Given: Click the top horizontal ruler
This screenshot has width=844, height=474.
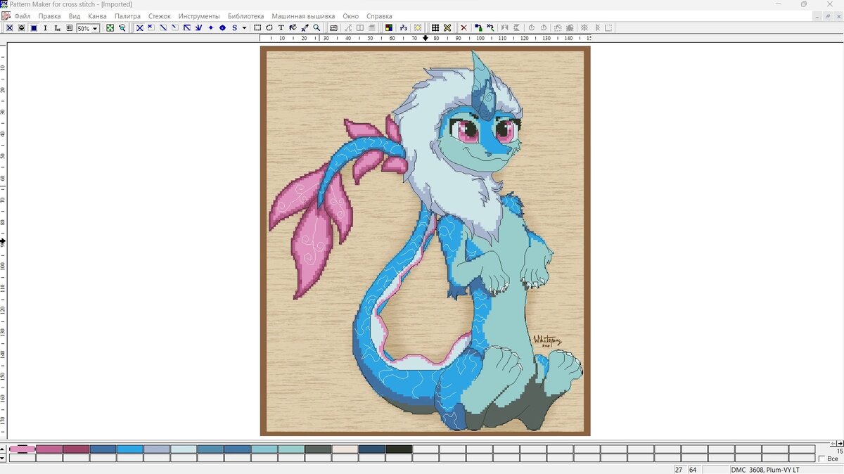Looking at the screenshot, I should [426, 39].
